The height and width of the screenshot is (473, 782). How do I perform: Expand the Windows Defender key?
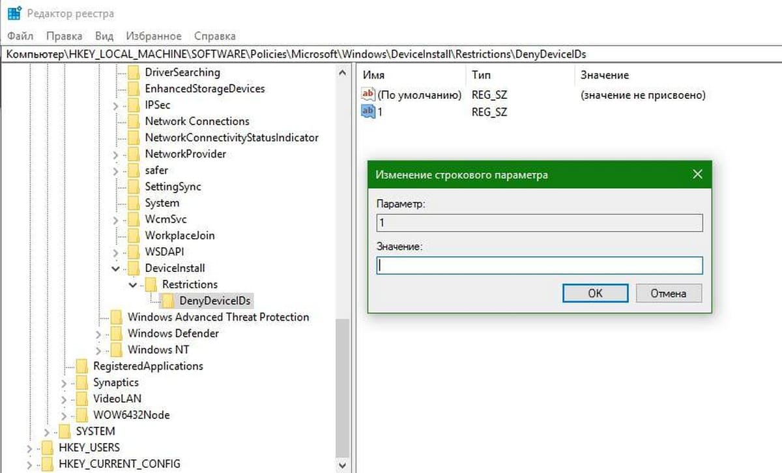click(98, 333)
